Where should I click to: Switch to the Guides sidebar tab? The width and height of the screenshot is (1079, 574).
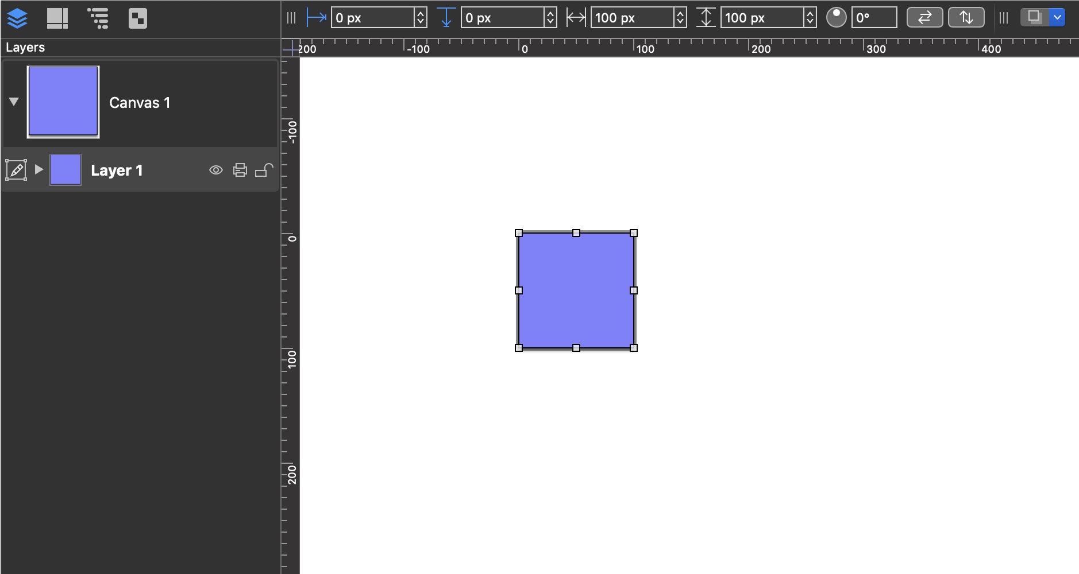pyautogui.click(x=57, y=18)
